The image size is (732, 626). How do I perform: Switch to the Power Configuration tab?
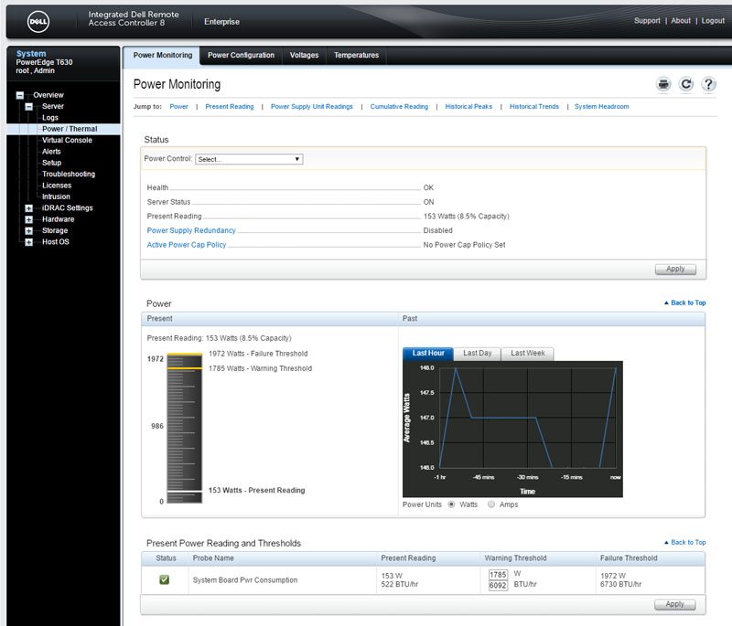coord(241,56)
